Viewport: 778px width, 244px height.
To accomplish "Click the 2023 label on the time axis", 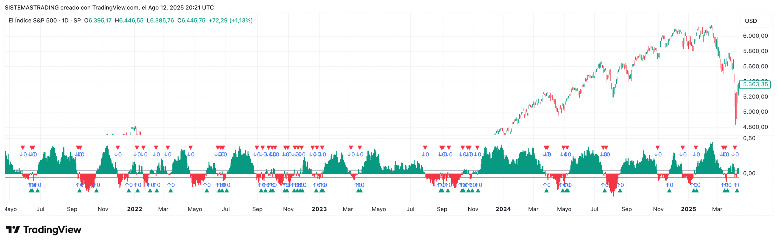I will point(319,209).
